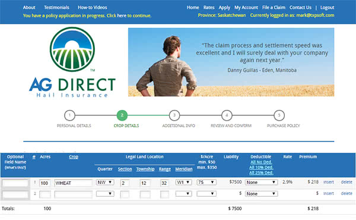Click the Totals: label
The width and height of the screenshot is (356, 220).
coord(8,208)
